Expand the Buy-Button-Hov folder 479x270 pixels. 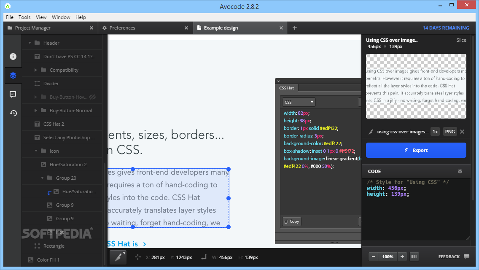point(36,97)
